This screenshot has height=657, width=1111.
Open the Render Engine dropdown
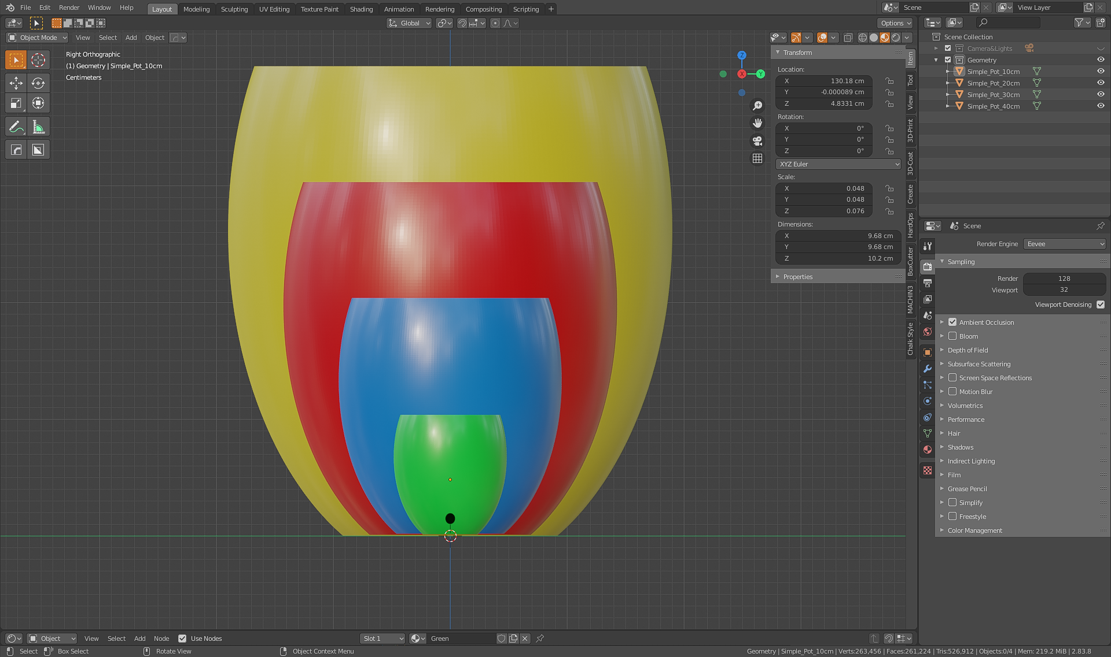point(1065,244)
